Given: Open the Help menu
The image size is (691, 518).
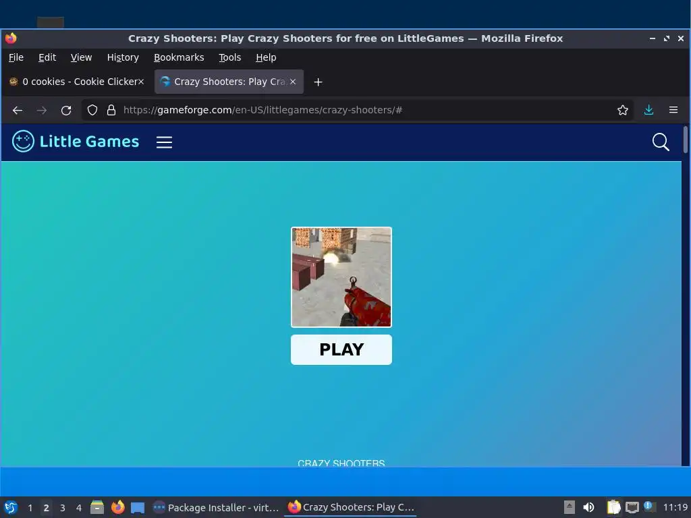Looking at the screenshot, I should 266,58.
